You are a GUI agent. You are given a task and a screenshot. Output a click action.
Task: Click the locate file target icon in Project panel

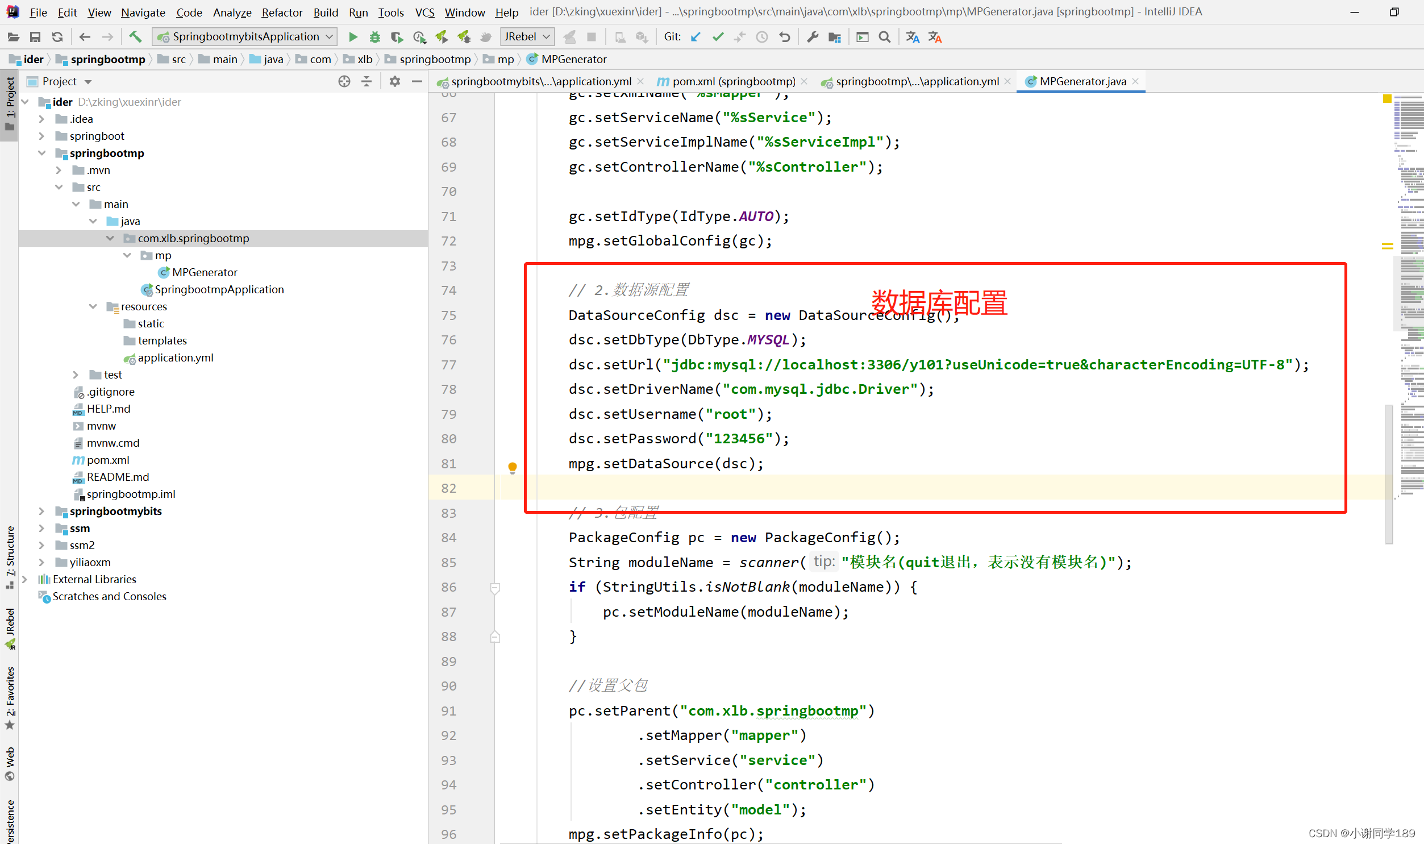pos(344,81)
